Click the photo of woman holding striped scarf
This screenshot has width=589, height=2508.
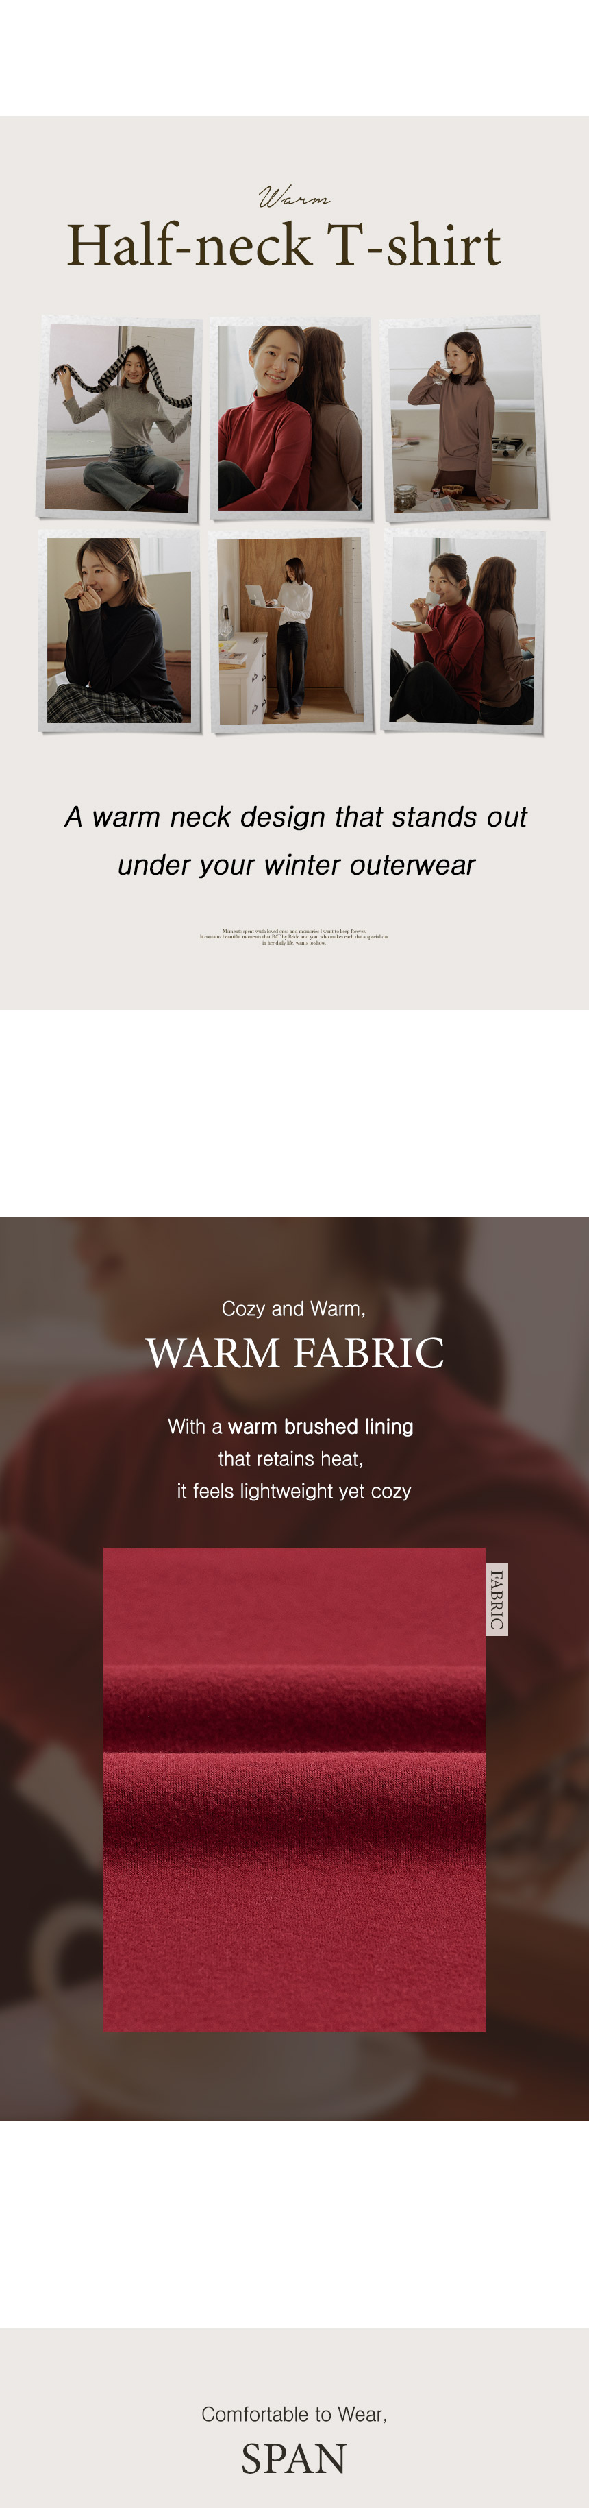pyautogui.click(x=118, y=417)
